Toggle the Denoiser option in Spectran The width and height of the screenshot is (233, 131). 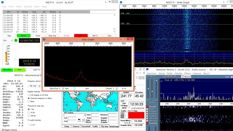pos(147,111)
